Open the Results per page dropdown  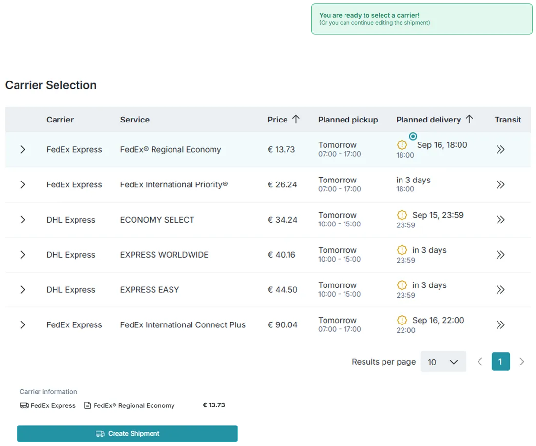(443, 362)
